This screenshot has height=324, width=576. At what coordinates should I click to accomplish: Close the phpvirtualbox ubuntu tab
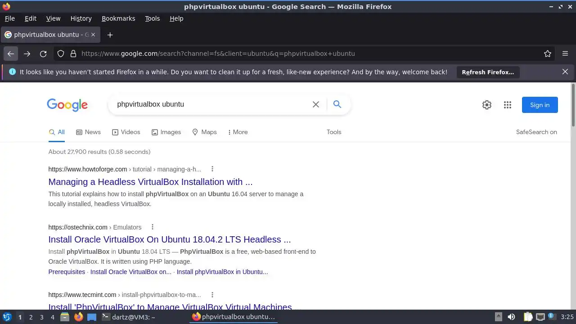[93, 35]
